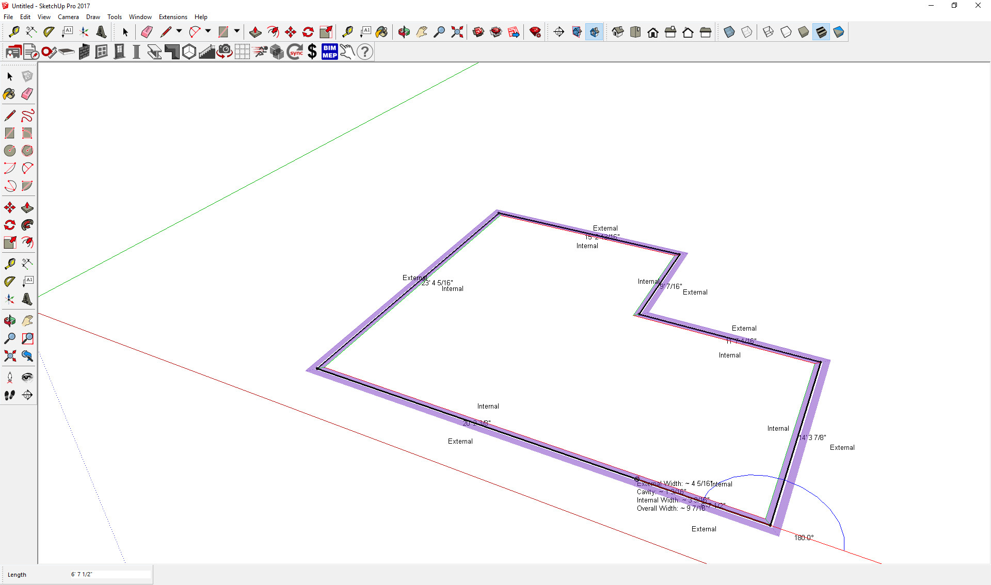Enable Monochrome face style
Screen dimensions: 991x585
839,32
